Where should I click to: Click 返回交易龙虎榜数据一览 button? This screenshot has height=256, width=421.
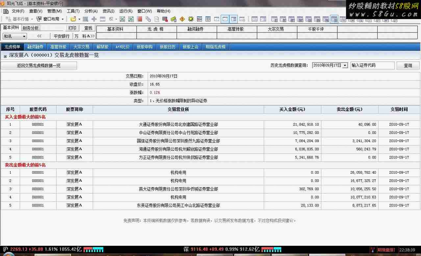39,65
